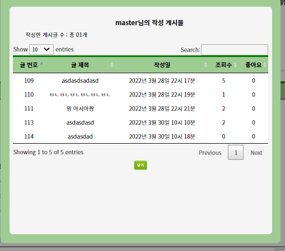Click date 2022년 3월 28일 22시 21분
This screenshot has height=251, width=285.
(x=162, y=108)
